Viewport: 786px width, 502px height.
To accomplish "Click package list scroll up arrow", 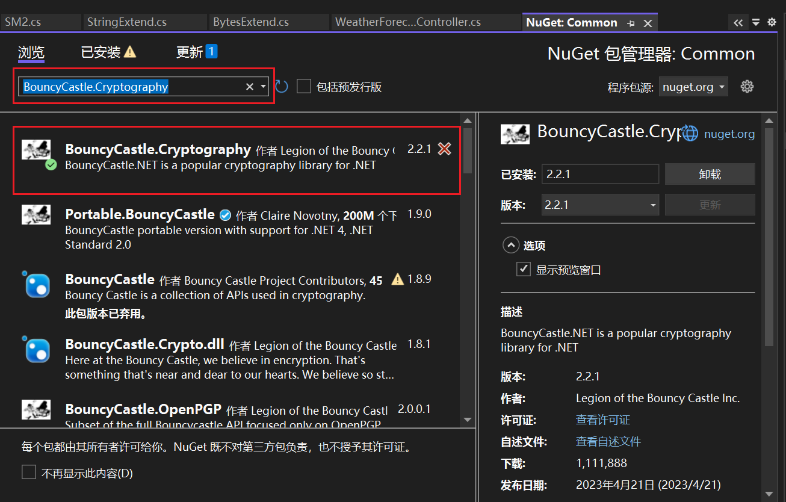I will (x=468, y=121).
